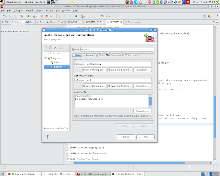
Task: Open the README_OLD editor tab
Action: click(93, 22)
